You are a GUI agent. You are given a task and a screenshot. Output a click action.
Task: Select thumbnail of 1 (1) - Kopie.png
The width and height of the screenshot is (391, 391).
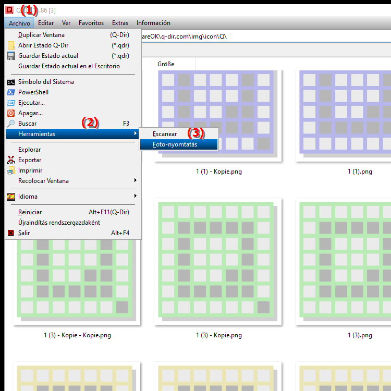coord(218,116)
